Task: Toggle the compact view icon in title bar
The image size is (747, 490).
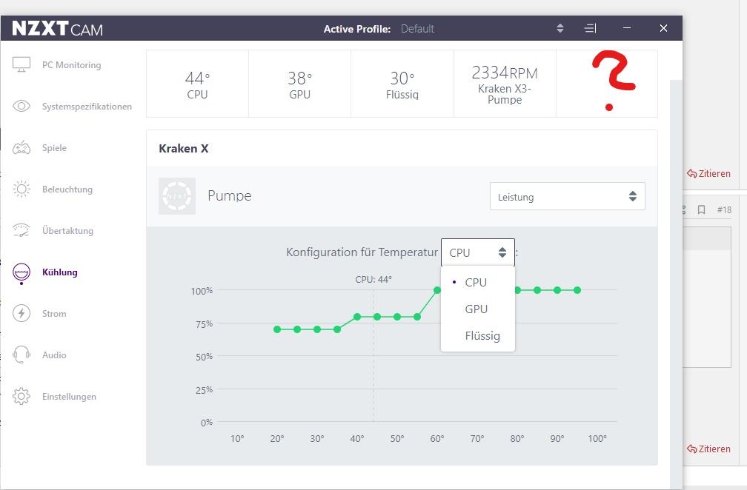Action: pyautogui.click(x=590, y=29)
